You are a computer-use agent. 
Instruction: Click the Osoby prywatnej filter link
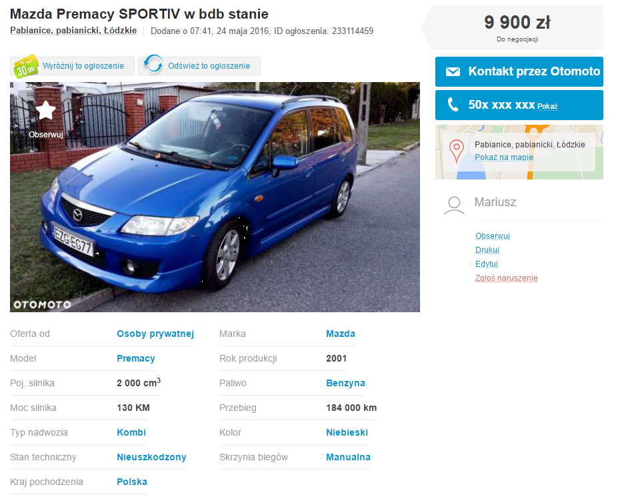tap(155, 334)
